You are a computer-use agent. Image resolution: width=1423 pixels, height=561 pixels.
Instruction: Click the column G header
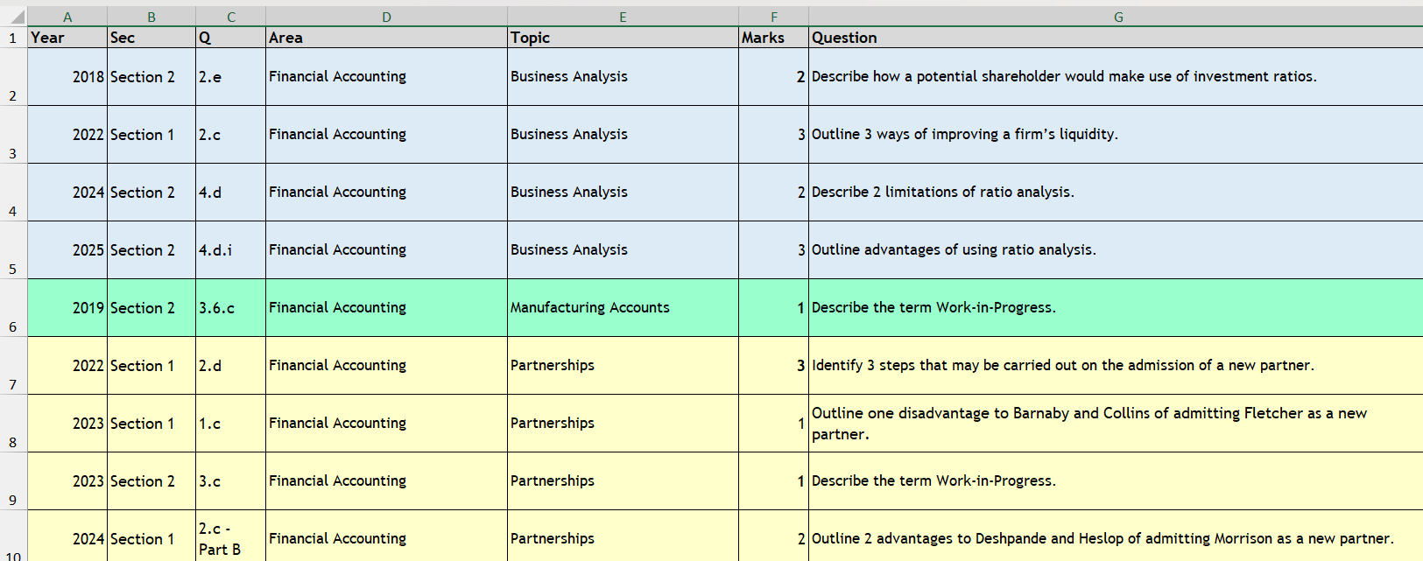[x=1117, y=17]
